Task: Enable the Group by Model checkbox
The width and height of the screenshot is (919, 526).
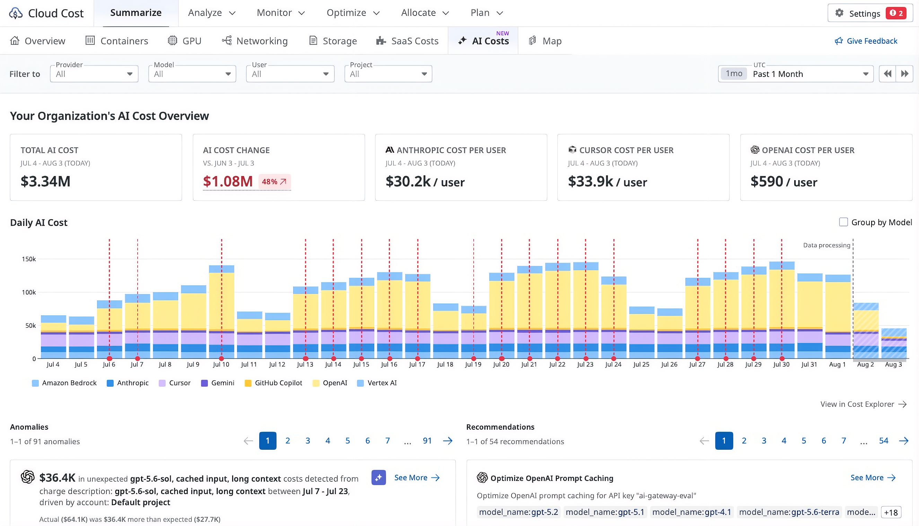Action: pyautogui.click(x=843, y=222)
